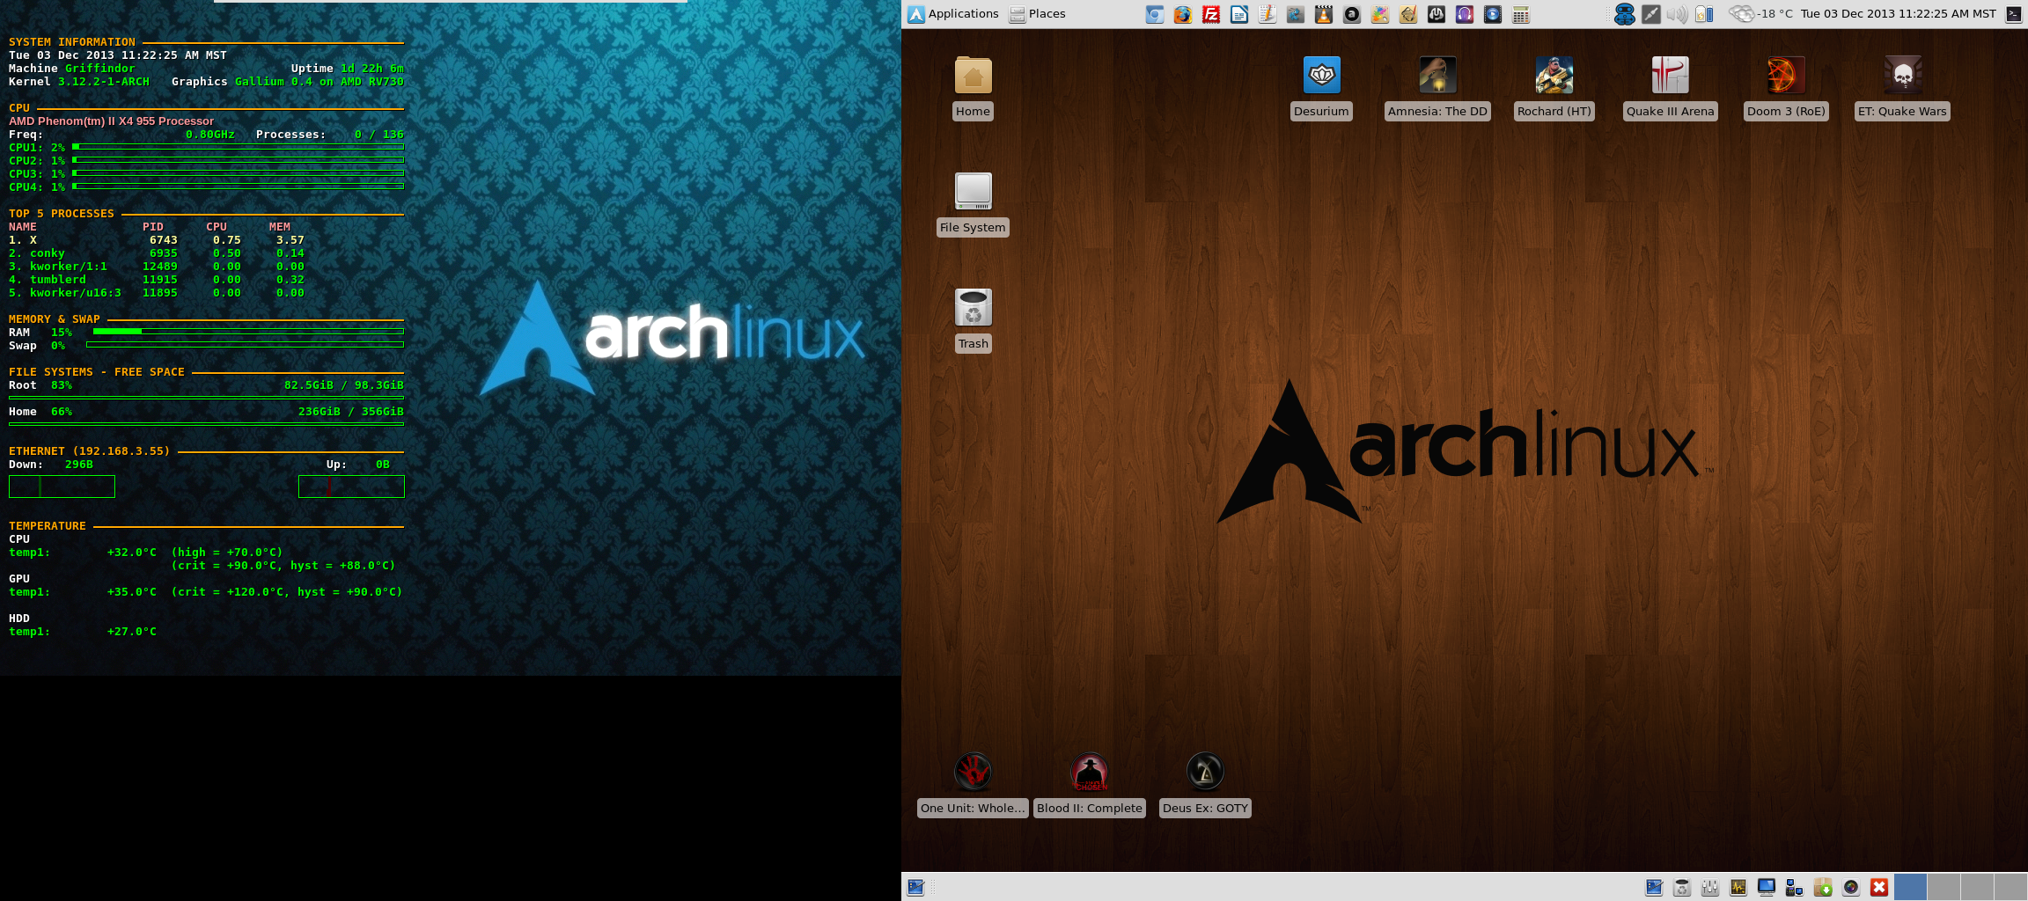Click the Ethernet Down traffic graph
This screenshot has width=2028, height=901.
coord(62,487)
